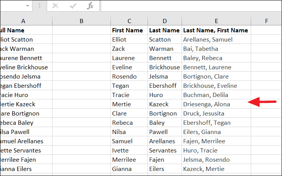This screenshot has width=282, height=176.
Task: Select column D header
Action: click(165, 21)
